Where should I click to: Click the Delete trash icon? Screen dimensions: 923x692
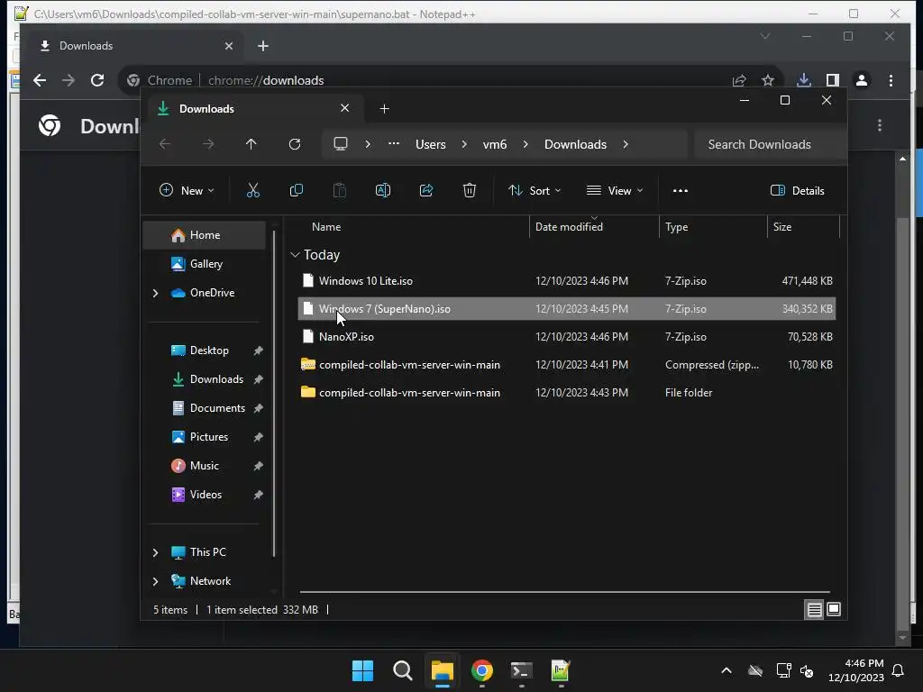click(x=469, y=190)
